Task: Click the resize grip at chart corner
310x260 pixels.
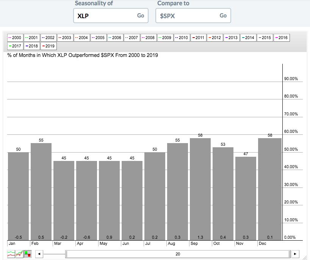Action: coord(304,257)
